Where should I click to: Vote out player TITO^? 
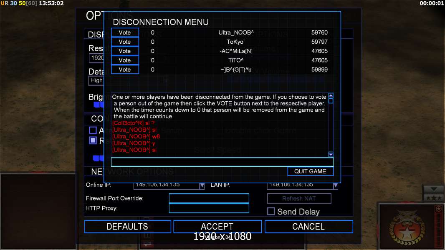click(x=125, y=60)
